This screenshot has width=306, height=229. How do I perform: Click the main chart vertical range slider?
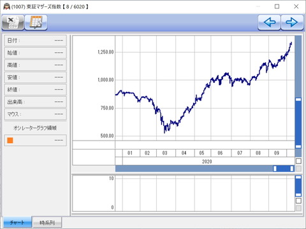(298, 123)
